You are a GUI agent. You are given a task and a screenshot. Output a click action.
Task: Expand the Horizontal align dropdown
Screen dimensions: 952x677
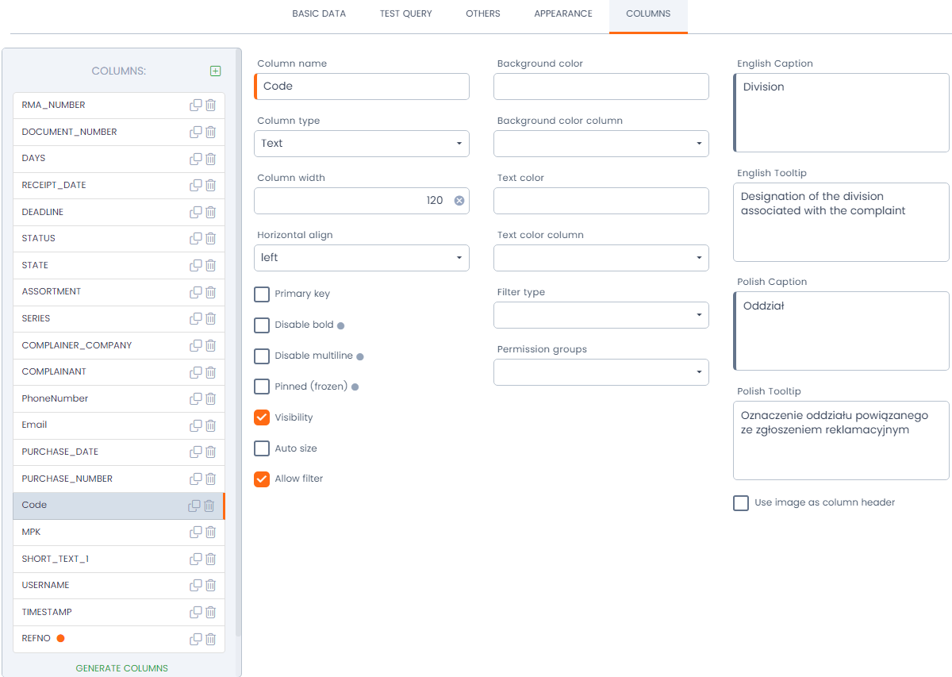pos(362,258)
